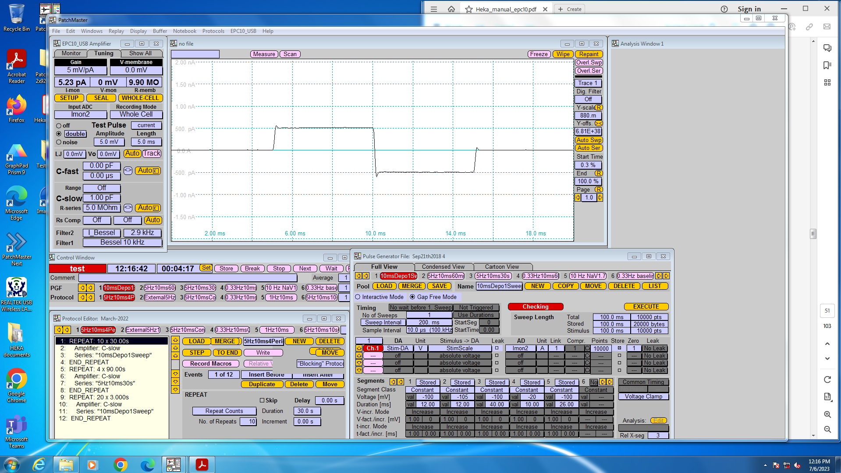Open the Voltage Clamp mode selector

(643, 397)
